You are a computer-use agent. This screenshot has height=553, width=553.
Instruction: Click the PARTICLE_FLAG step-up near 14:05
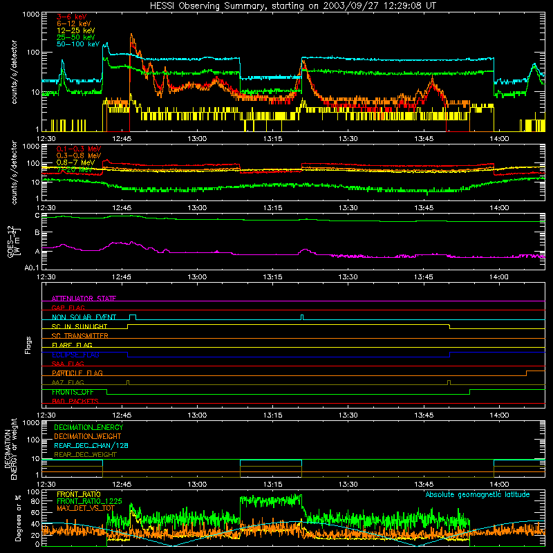click(x=527, y=373)
